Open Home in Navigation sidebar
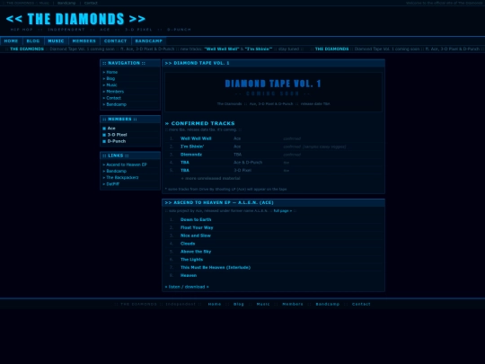The width and height of the screenshot is (485, 364). pos(112,72)
